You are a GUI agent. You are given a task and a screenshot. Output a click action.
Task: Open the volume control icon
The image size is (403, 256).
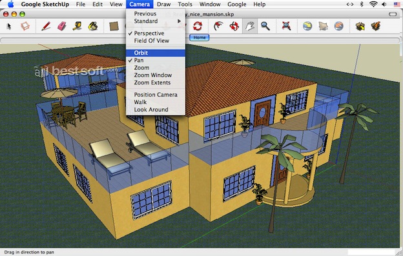(384, 4)
